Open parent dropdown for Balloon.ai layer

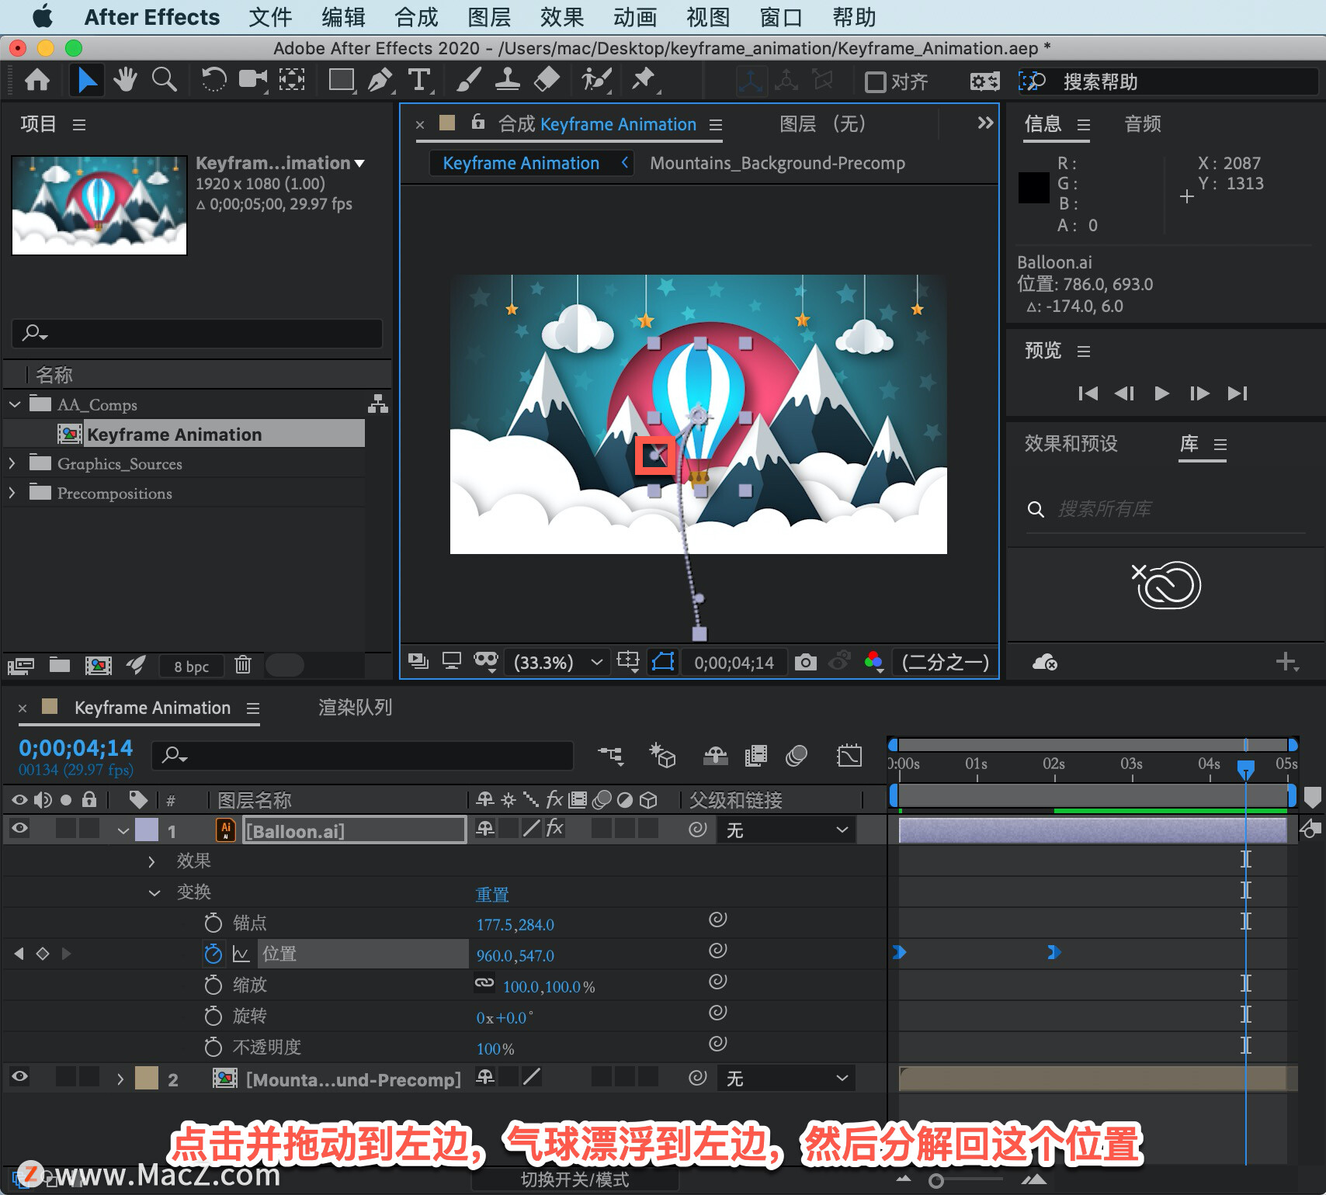(786, 830)
